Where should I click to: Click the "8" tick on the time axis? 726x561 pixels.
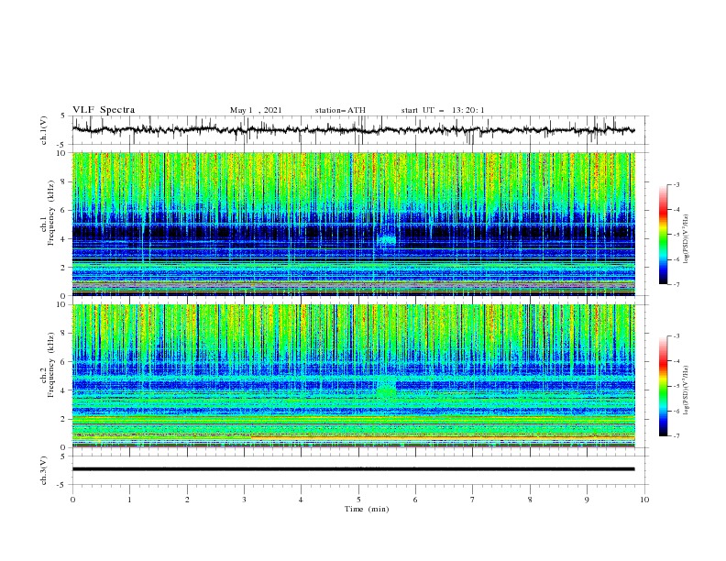[530, 500]
